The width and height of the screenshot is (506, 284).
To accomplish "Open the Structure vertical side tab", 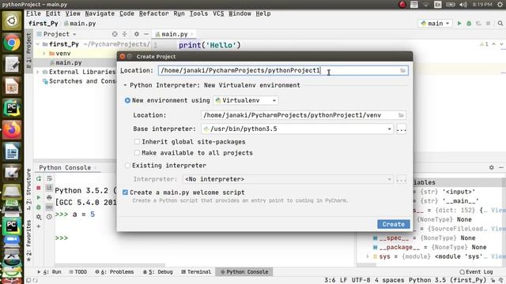I will 28,189.
